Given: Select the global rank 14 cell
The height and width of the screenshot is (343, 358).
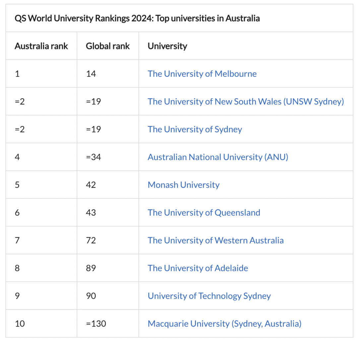Looking at the screenshot, I should pyautogui.click(x=91, y=74).
